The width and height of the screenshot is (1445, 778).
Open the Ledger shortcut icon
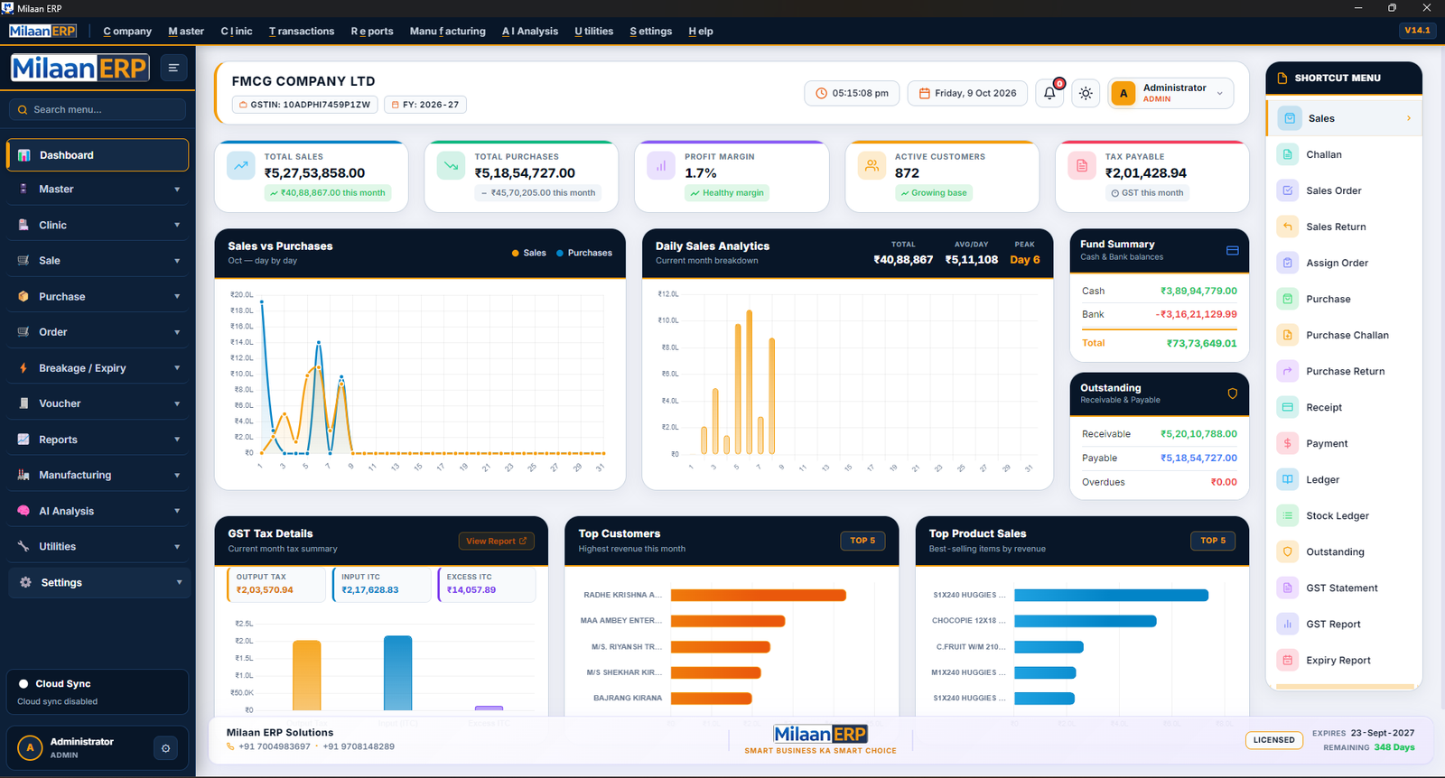coord(1288,479)
